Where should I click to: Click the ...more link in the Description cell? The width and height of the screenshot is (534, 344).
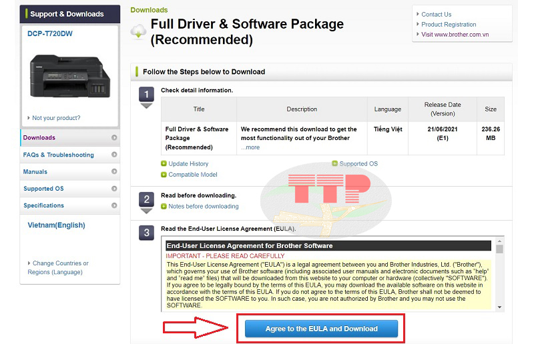[x=250, y=147]
